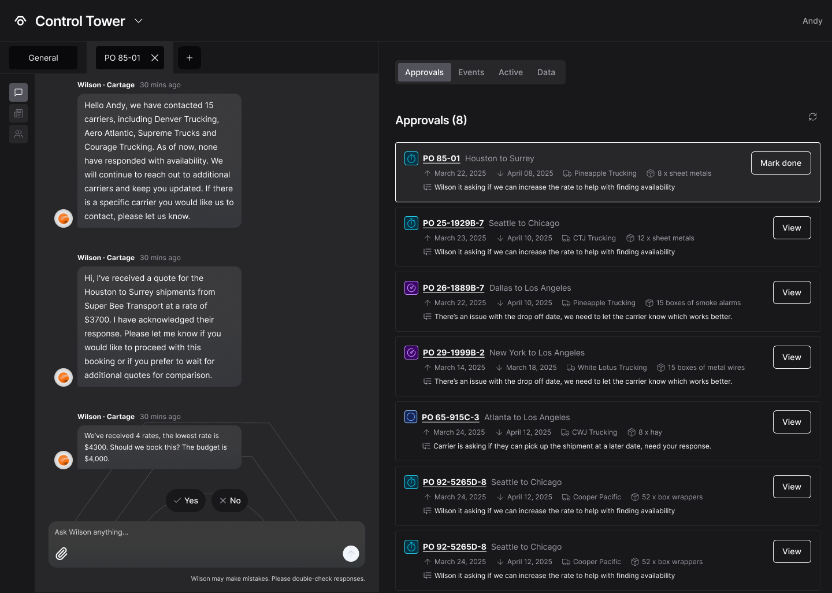Open the documents sidebar icon
Viewport: 832px width, 593px height.
point(18,113)
